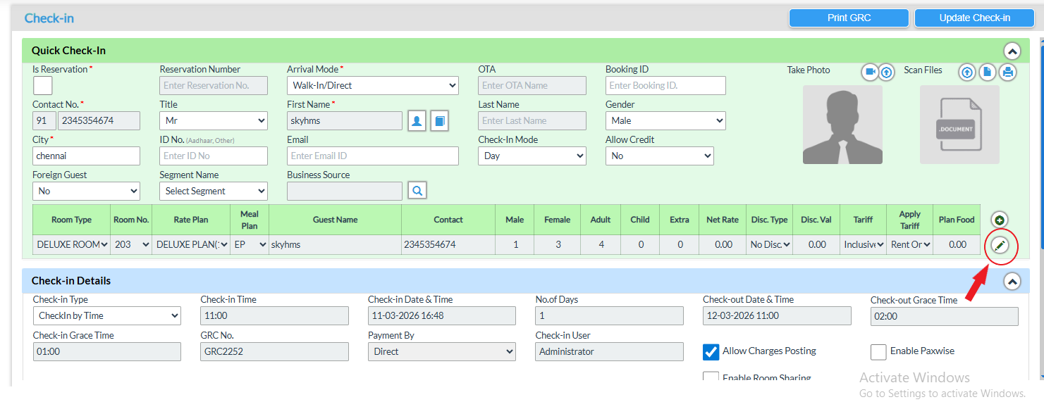Add a room row with green plus icon
The height and width of the screenshot is (402, 1044).
click(1000, 220)
